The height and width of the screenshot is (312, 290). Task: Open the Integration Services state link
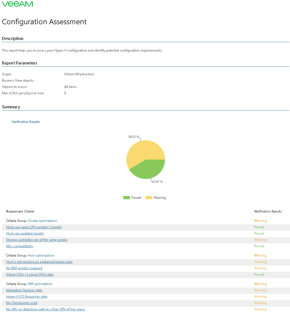pyautogui.click(x=24, y=290)
